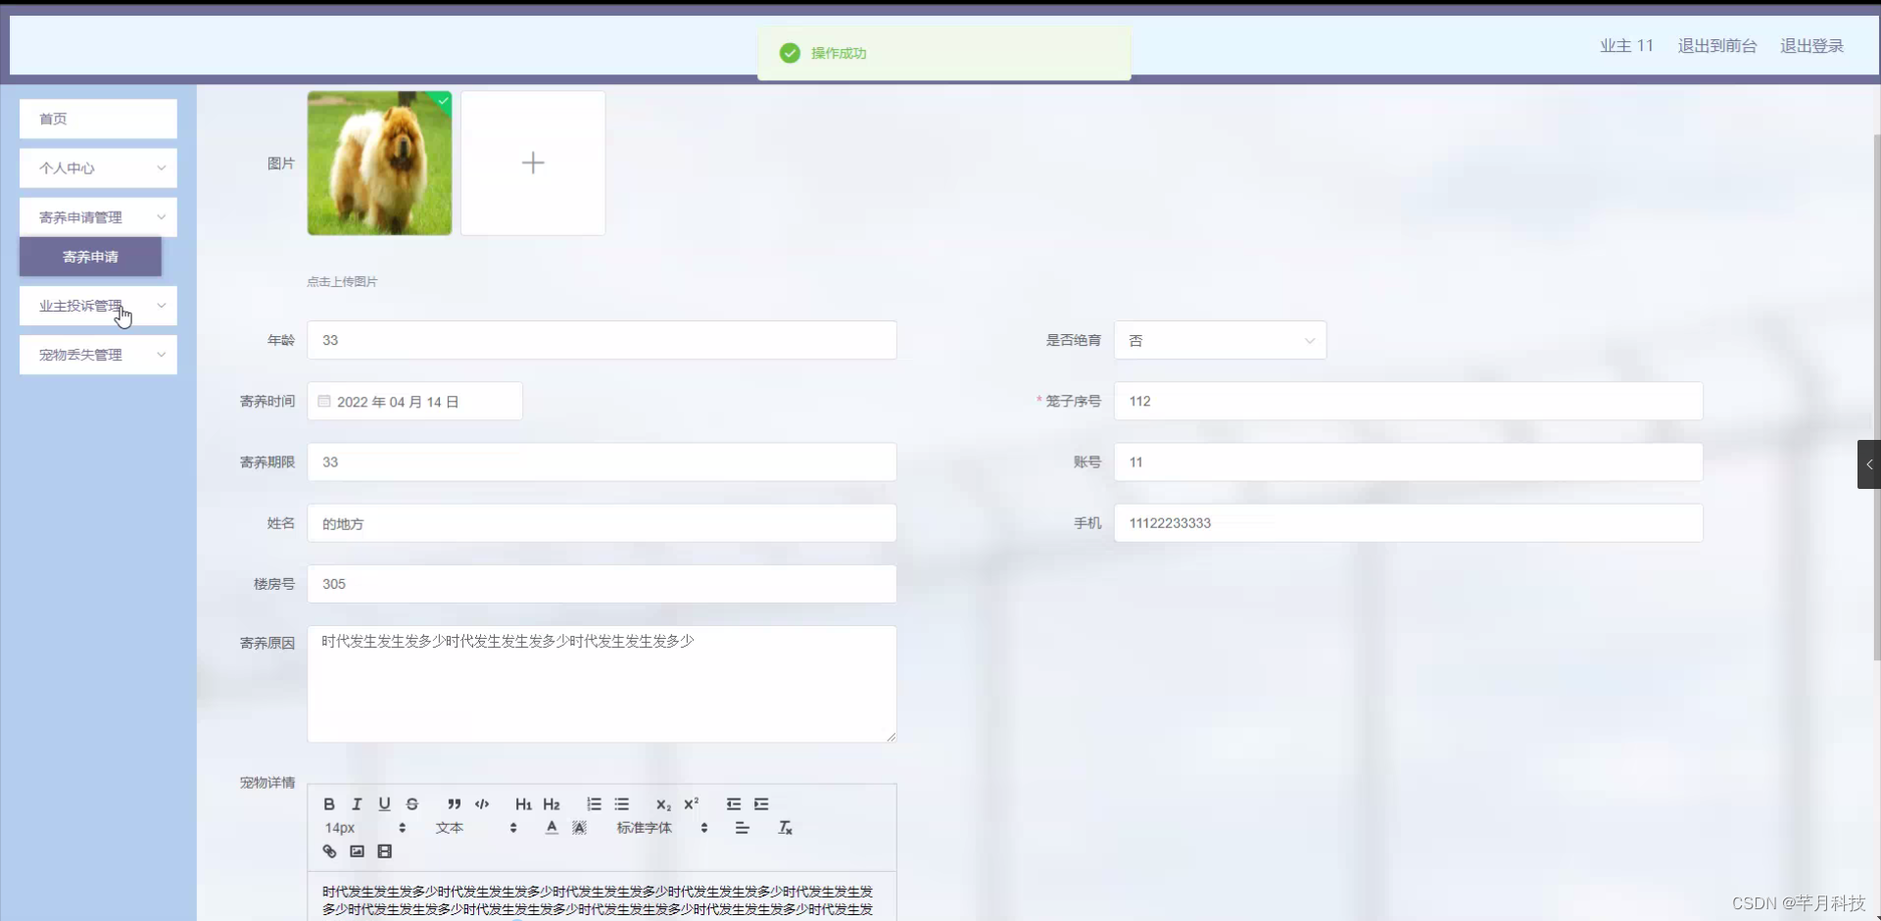This screenshot has height=921, width=1881.
Task: Click the plus box to upload another image
Action: pos(533,163)
